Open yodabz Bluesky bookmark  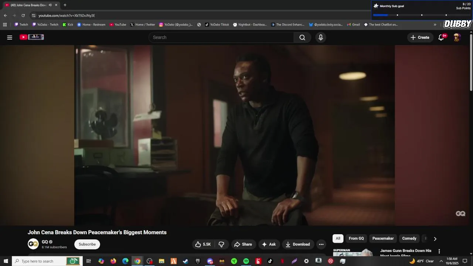pos(326,25)
